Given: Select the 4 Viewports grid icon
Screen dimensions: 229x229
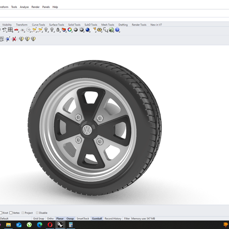Looking at the screenshot, I should [10, 30].
